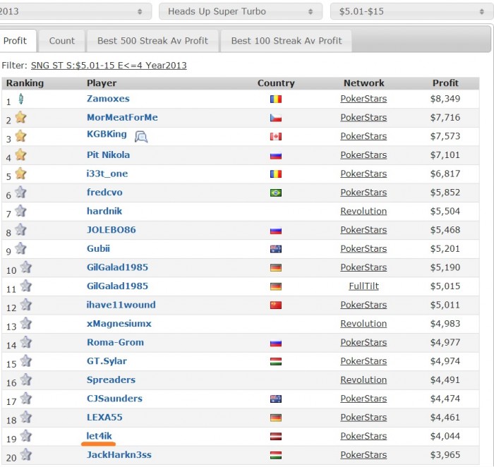Click Revolution network link for hardnik

363,211
